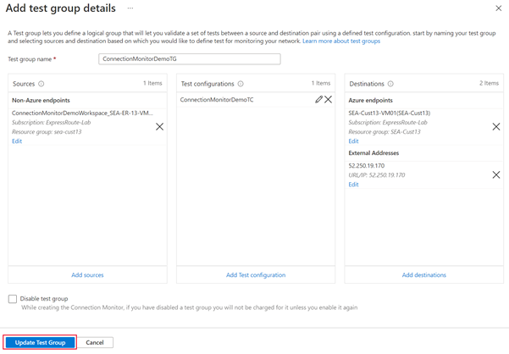The width and height of the screenshot is (509, 354).
Task: Click Add destinations
Action: 424,275
